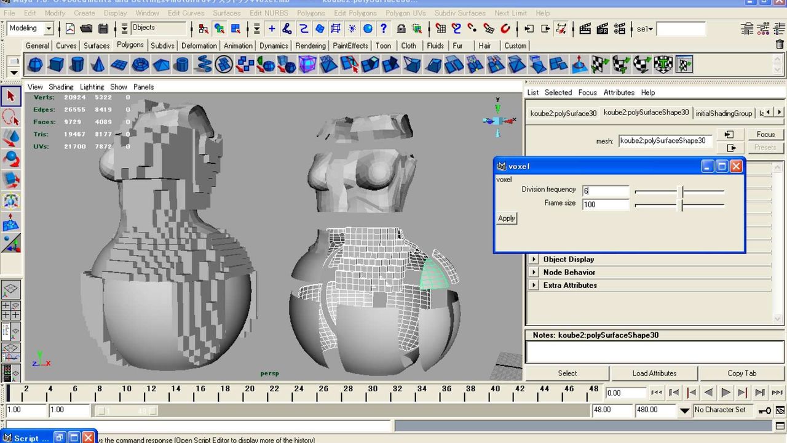
Task: Toggle select by object type mode
Action: pos(219,28)
